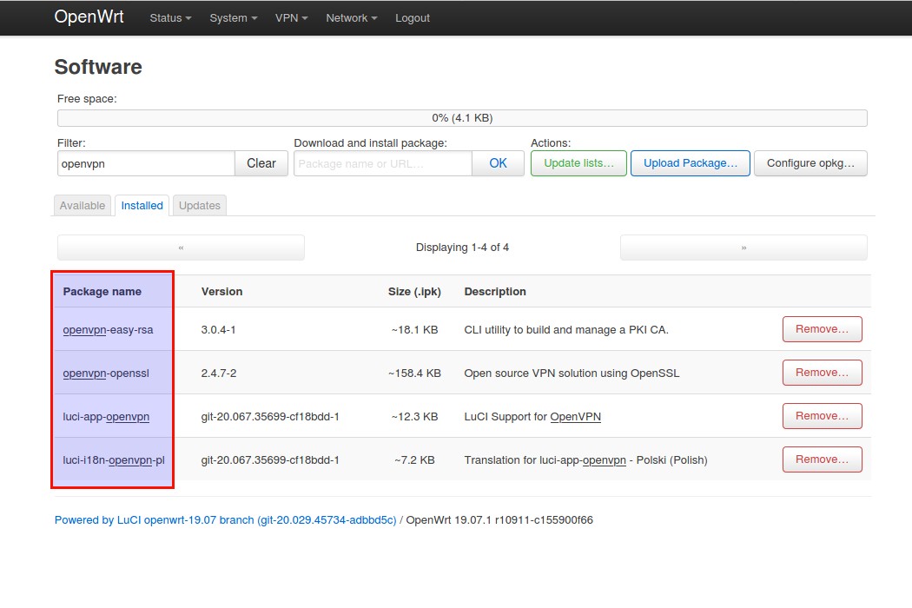The image size is (912, 608).
Task: Click the ~12.3 KB size cell
Action: point(414,417)
